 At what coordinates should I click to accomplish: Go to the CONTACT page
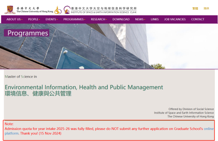[x=198, y=19]
